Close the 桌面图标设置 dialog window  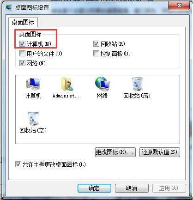tap(179, 6)
